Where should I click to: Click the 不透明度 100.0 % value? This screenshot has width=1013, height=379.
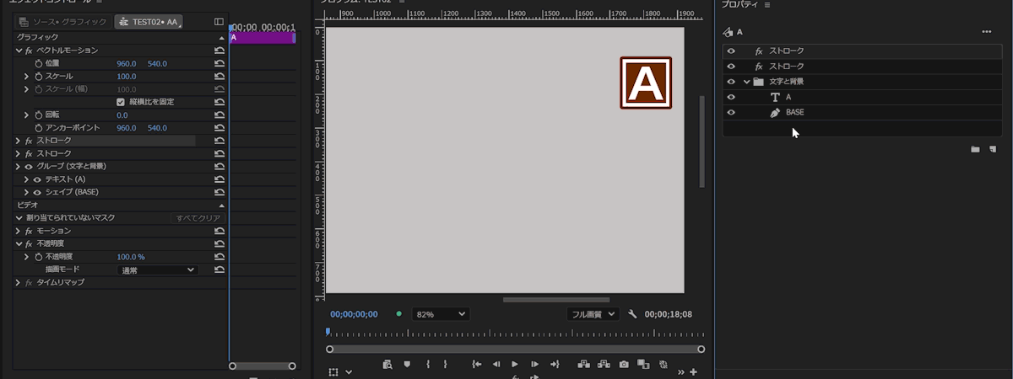point(131,257)
